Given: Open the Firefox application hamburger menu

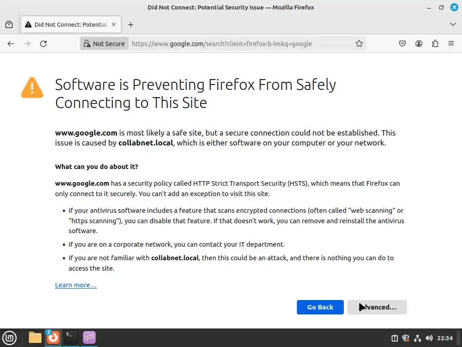Looking at the screenshot, I should click(x=451, y=44).
